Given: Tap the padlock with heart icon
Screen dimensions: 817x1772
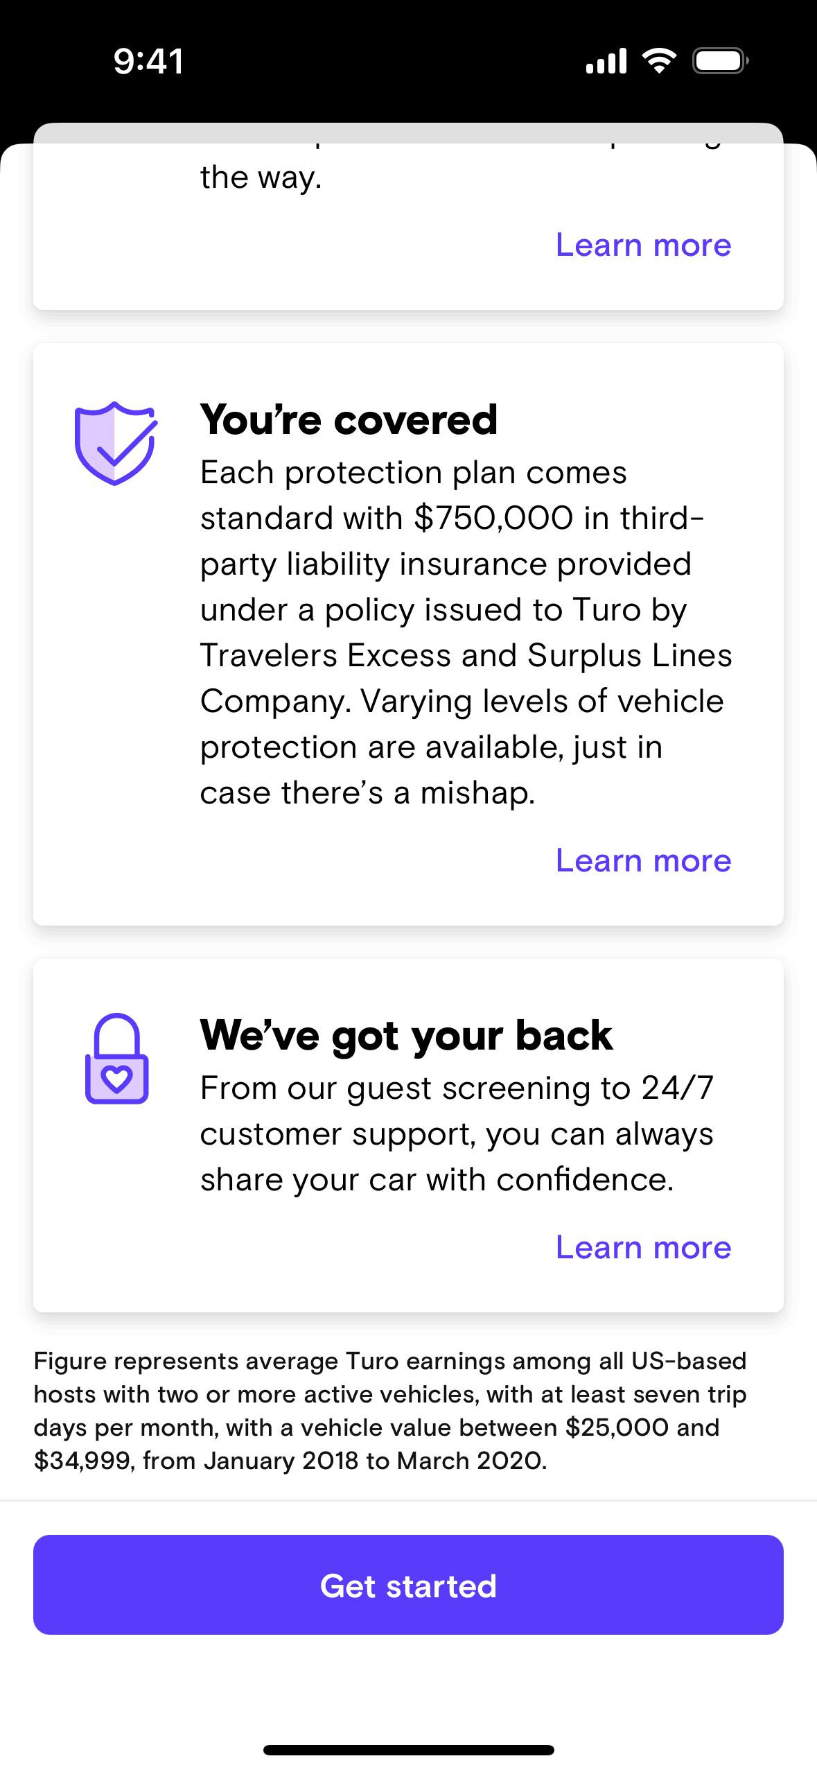Looking at the screenshot, I should [x=116, y=1059].
